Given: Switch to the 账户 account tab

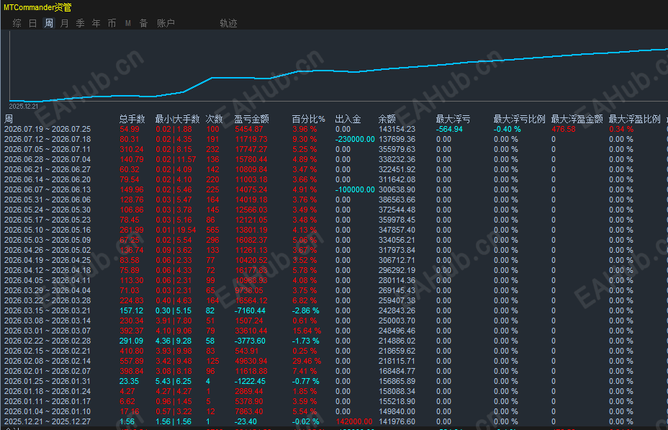Looking at the screenshot, I should pyautogui.click(x=166, y=23).
